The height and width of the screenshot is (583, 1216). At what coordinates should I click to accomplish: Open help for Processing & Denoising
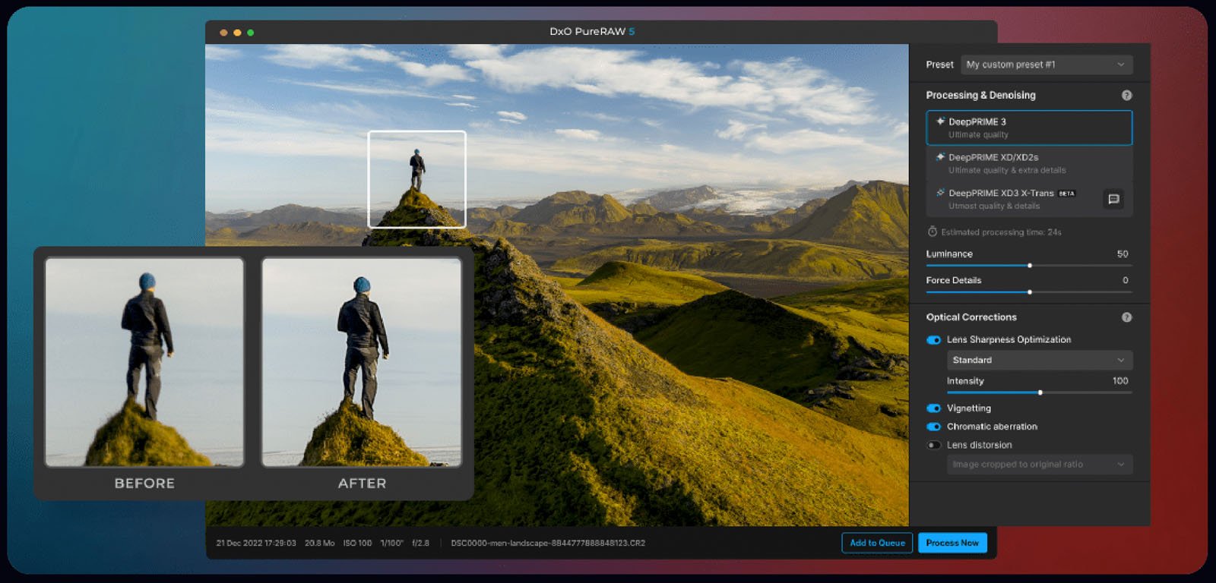(1126, 96)
